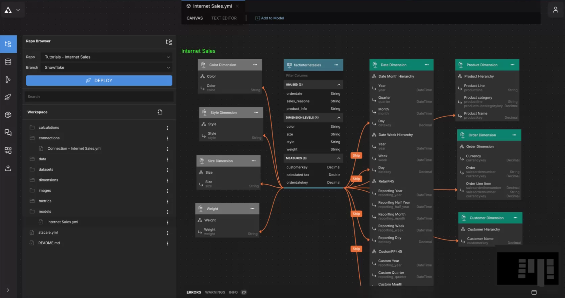
Task: Click the database icon in left sidebar
Action: 8,62
